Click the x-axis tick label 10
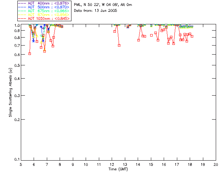 click(86, 164)
